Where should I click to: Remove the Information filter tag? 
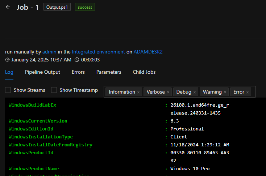click(138, 92)
